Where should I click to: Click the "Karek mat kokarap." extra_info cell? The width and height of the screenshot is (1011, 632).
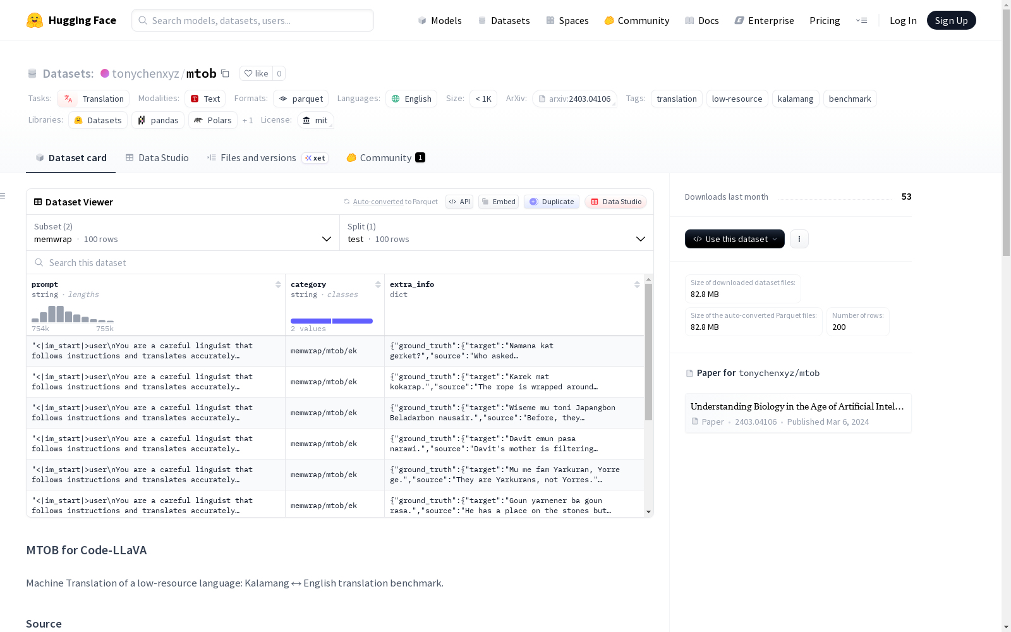(x=514, y=382)
